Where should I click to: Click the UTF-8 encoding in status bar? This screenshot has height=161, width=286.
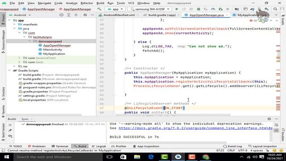click(243, 150)
